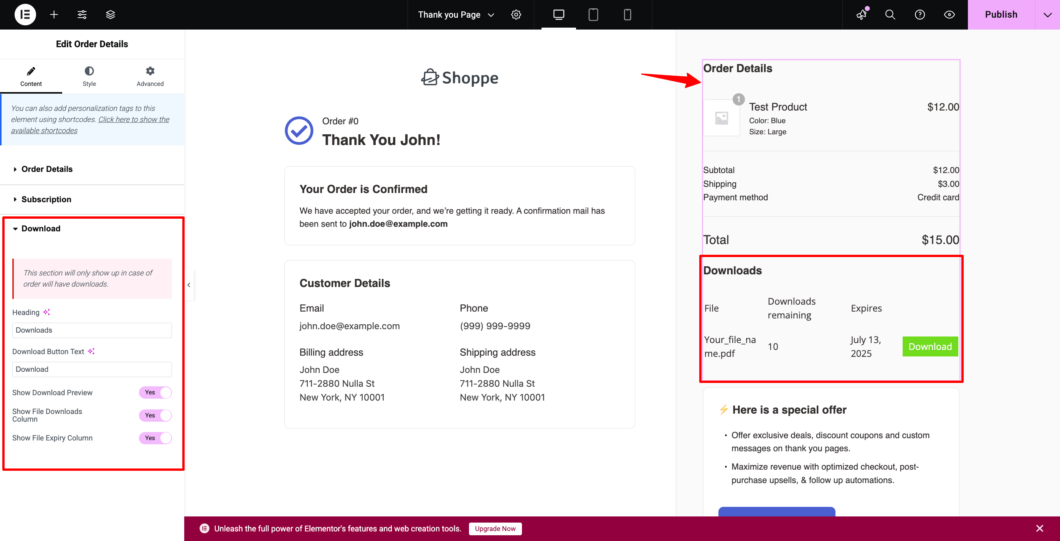
Task: Click the lightning bolt special offer icon
Action: pyautogui.click(x=723, y=410)
